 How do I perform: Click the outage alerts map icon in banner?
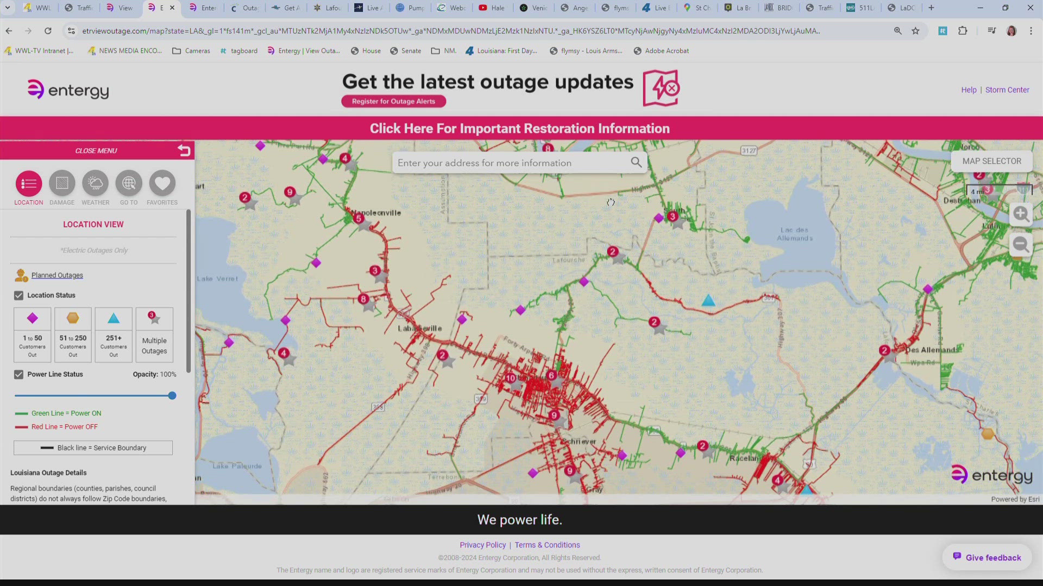point(661,88)
